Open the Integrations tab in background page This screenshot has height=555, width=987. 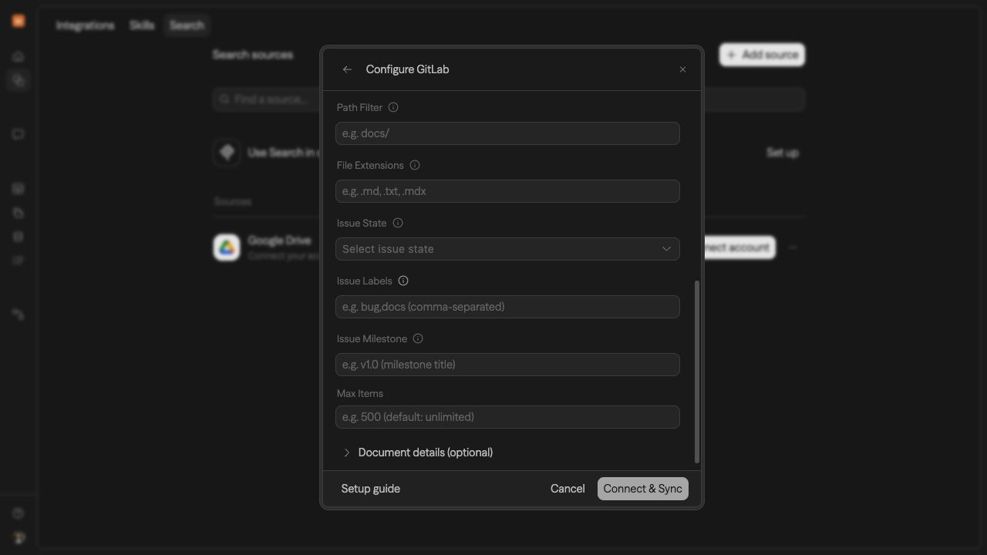(x=85, y=25)
